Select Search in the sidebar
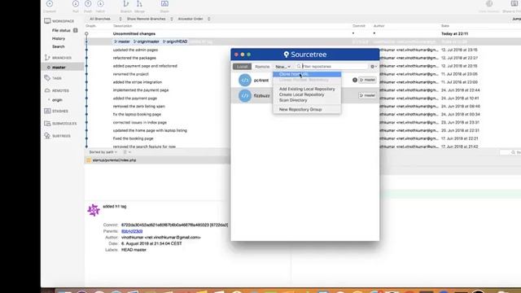Image resolution: width=521 pixels, height=293 pixels. click(x=58, y=46)
